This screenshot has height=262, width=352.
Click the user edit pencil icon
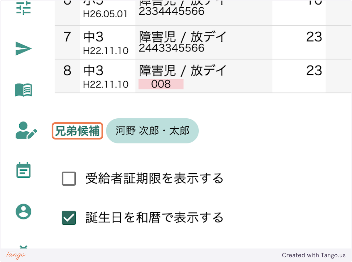[26, 130]
